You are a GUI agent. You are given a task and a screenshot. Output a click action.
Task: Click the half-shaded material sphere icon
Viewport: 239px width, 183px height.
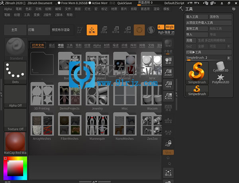coord(151,30)
